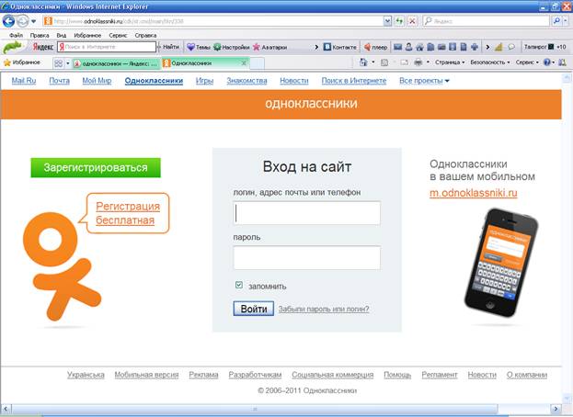The width and height of the screenshot is (573, 417).
Task: Click the envelope mail toolbar icon
Action: [x=397, y=47]
